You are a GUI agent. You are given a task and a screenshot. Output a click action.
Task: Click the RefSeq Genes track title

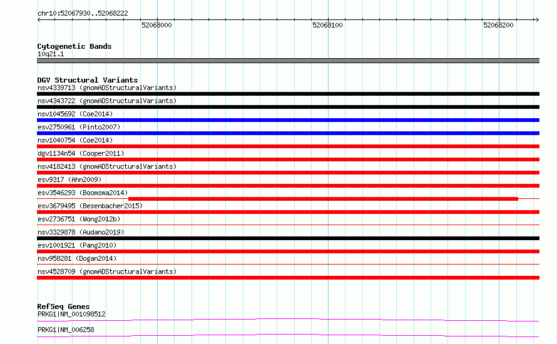coord(63,306)
